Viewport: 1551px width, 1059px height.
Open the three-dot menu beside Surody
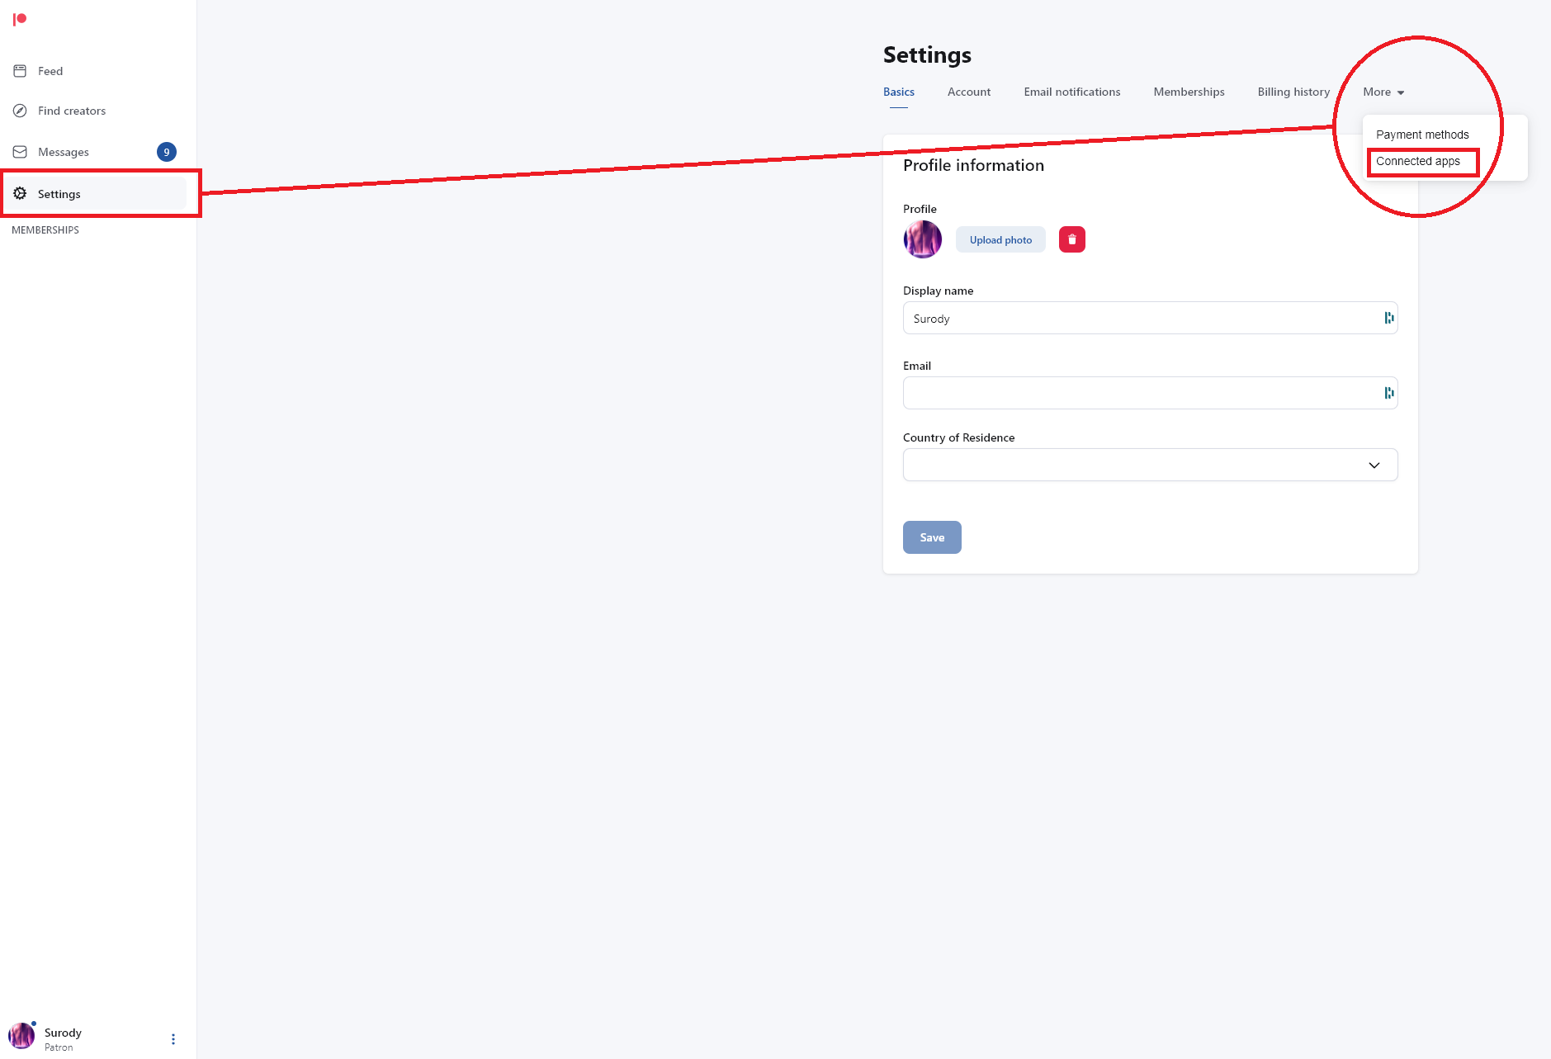[x=173, y=1039]
